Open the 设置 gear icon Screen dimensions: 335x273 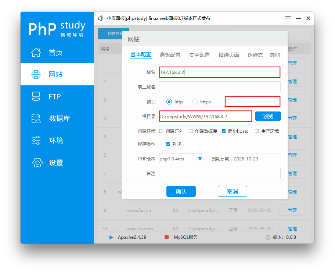coord(37,163)
